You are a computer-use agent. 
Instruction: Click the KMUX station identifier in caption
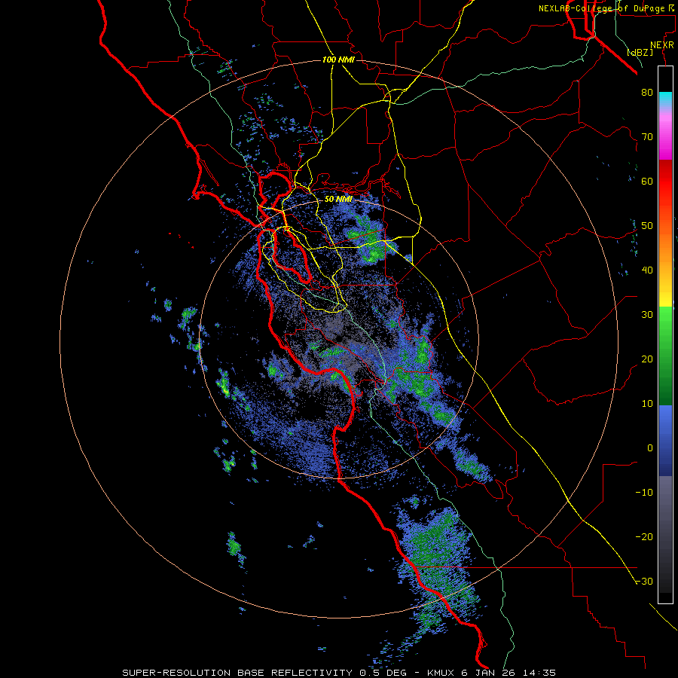[x=441, y=673]
